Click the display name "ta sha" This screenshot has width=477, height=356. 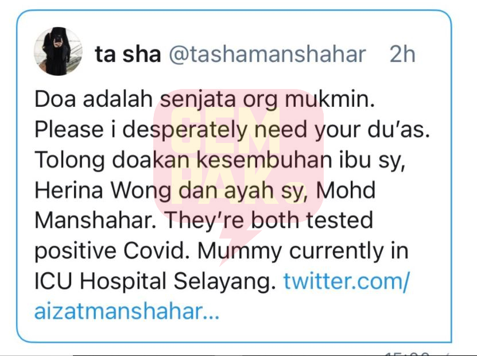(x=128, y=55)
